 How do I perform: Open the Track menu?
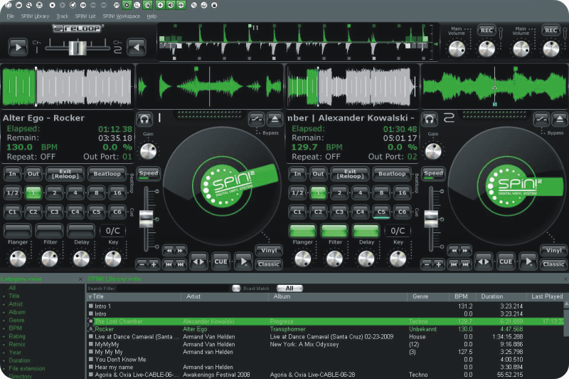point(63,16)
